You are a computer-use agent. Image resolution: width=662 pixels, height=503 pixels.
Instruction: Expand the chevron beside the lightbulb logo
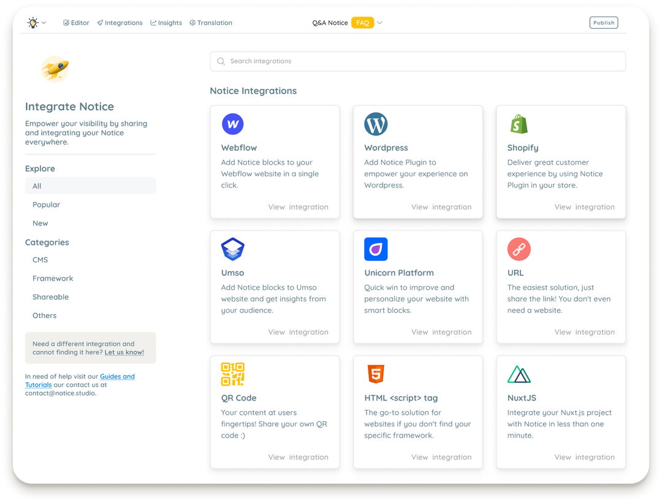pyautogui.click(x=44, y=23)
